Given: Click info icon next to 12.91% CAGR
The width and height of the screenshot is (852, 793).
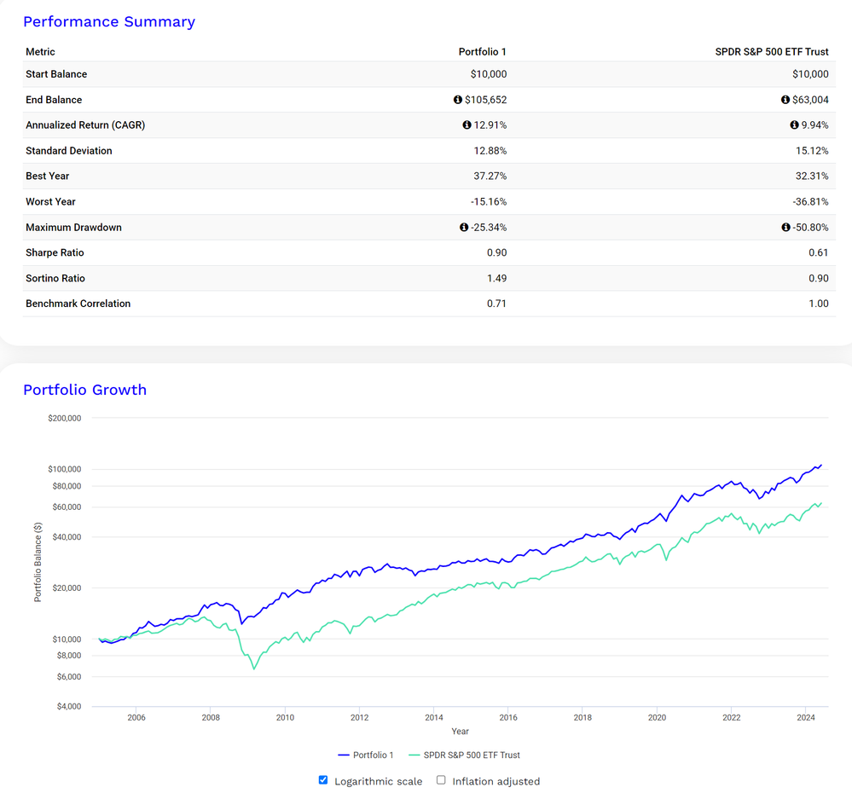Looking at the screenshot, I should coord(467,125).
